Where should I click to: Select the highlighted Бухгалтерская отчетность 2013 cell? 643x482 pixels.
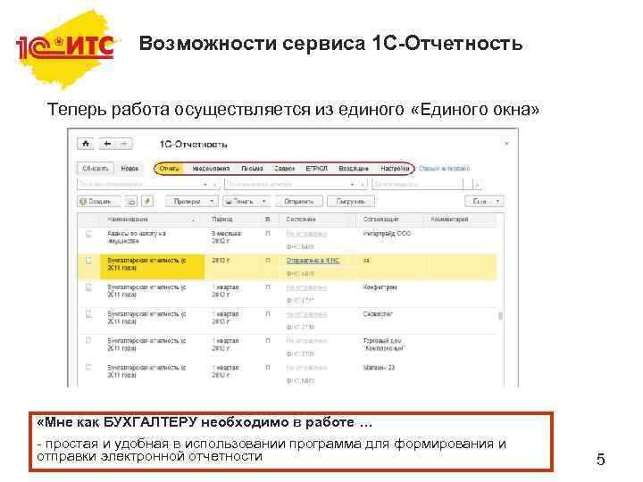152,267
